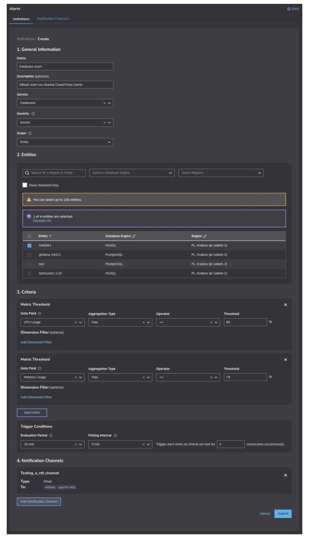This screenshot has width=309, height=541.
Task: Show Severity info tooltip icon
Action: (33, 114)
